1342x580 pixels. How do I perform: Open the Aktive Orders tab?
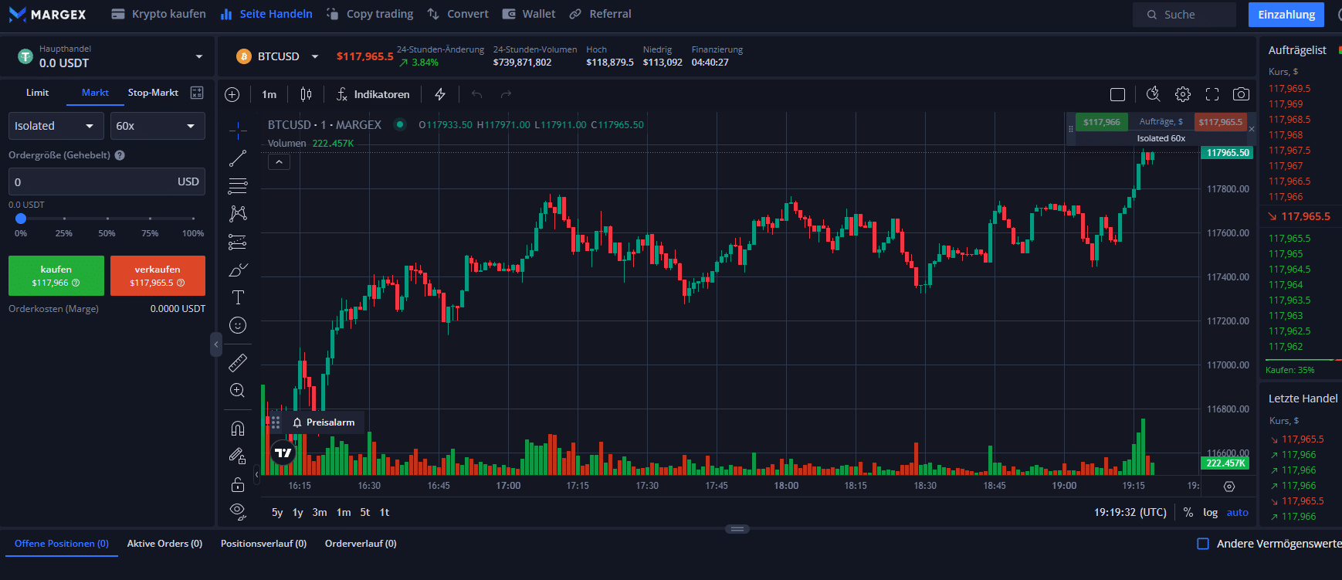(x=164, y=544)
